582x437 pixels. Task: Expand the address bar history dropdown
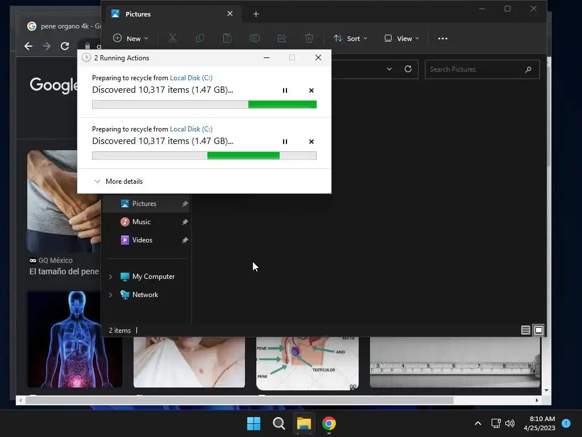(389, 69)
